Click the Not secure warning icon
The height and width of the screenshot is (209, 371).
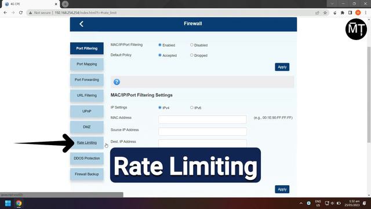(x=30, y=13)
